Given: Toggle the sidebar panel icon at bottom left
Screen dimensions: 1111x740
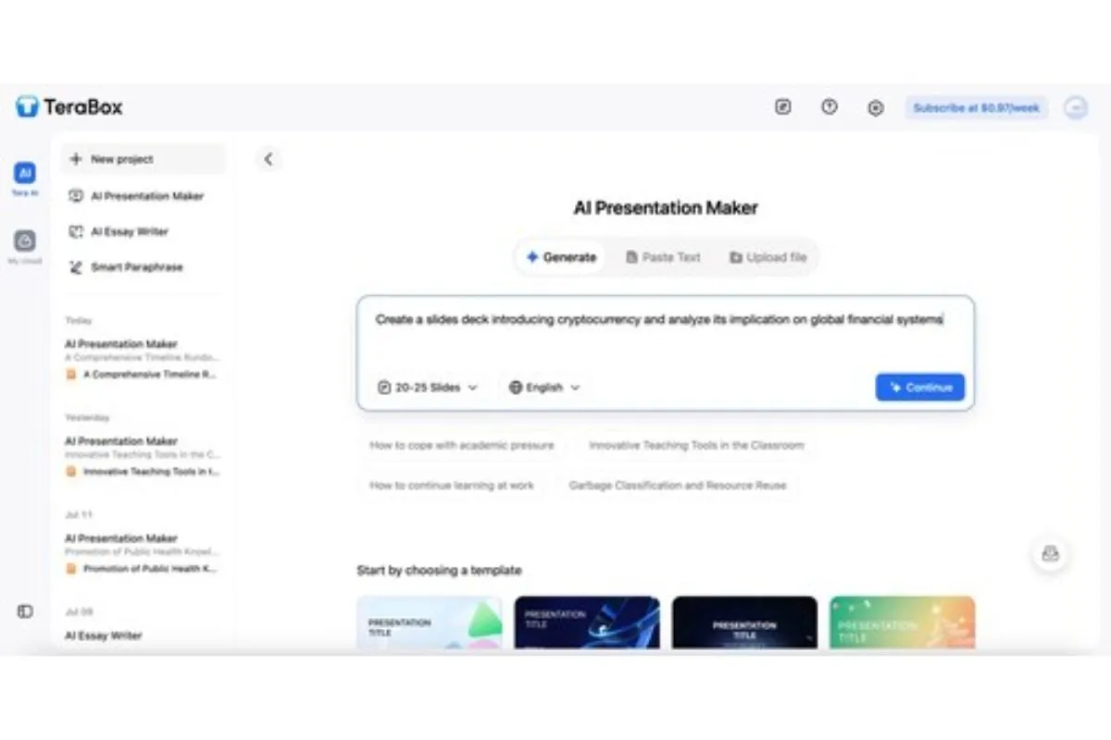Looking at the screenshot, I should coord(25,611).
